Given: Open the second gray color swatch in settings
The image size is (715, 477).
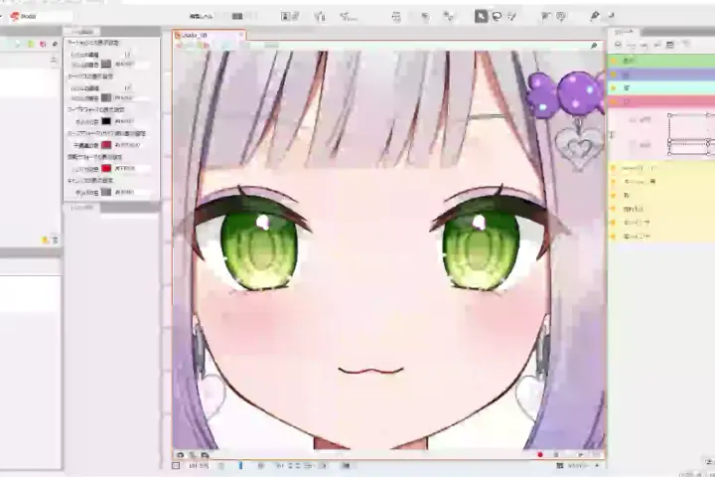Looking at the screenshot, I should coord(106,97).
